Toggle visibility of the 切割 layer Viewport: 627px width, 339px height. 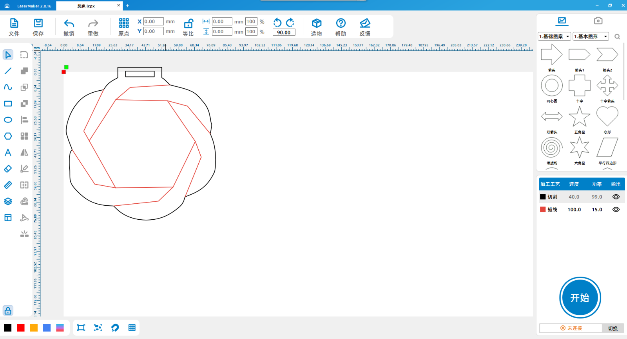(616, 197)
